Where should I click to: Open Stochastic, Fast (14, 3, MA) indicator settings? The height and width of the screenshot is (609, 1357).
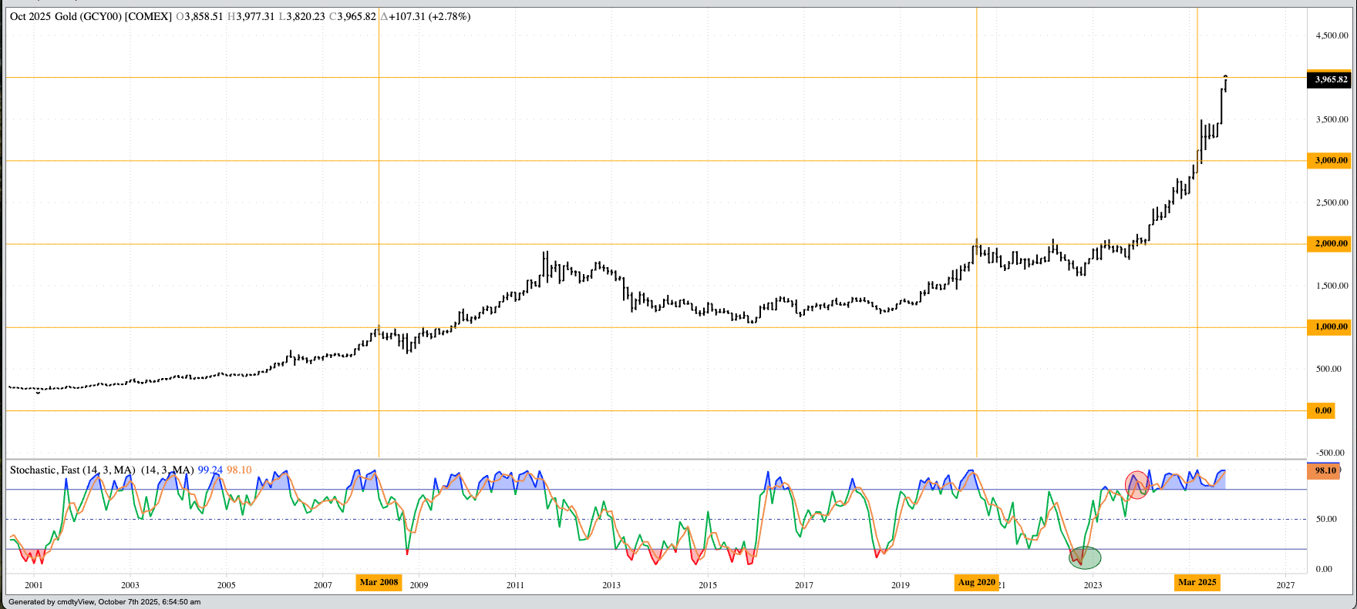72,470
